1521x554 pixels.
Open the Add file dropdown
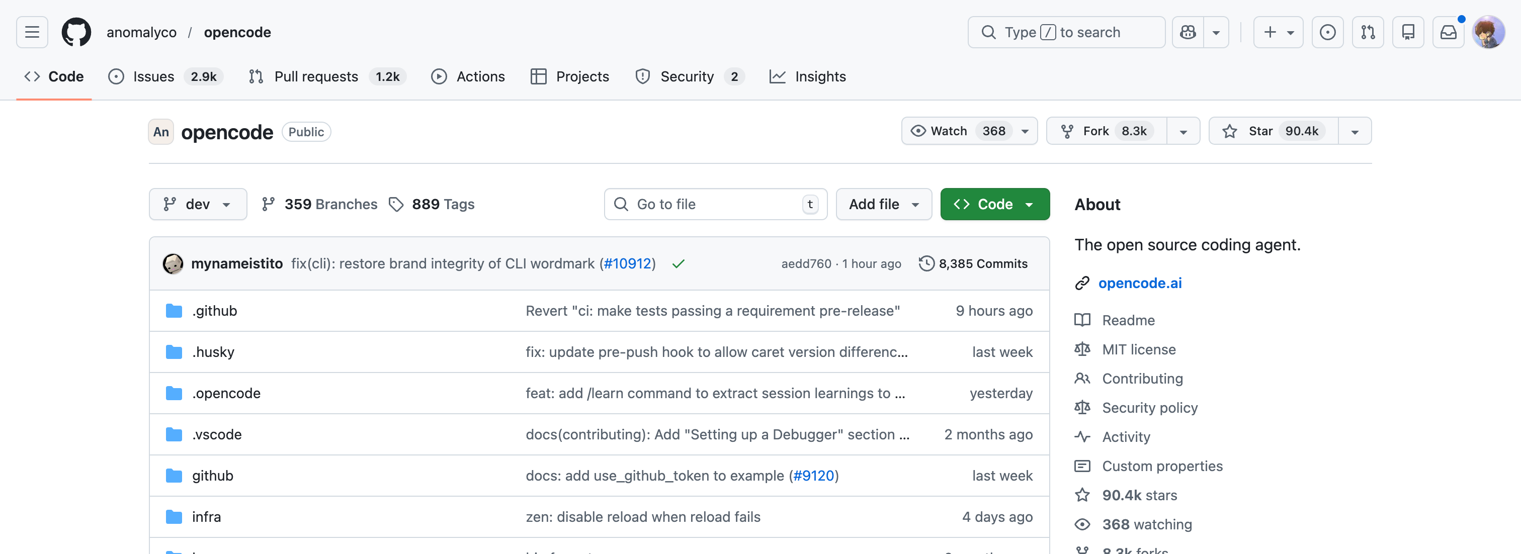(884, 204)
